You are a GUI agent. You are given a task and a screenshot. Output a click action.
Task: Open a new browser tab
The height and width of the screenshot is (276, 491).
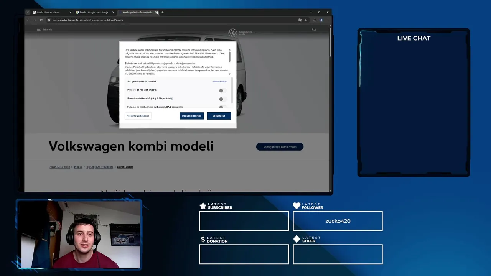pos(162,12)
